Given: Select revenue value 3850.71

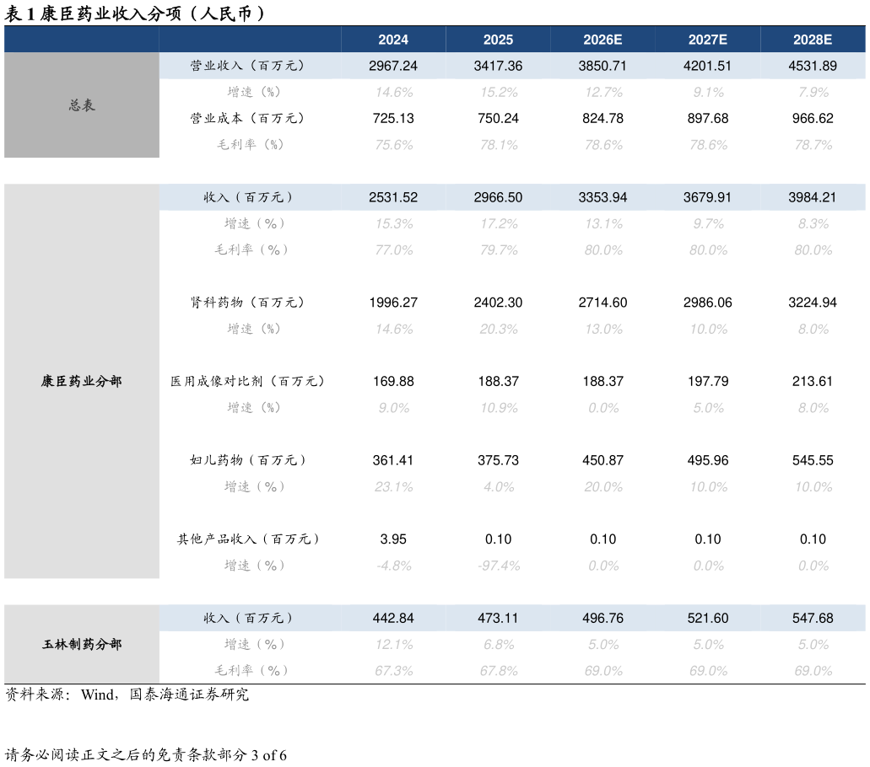Looking at the screenshot, I should click(603, 66).
